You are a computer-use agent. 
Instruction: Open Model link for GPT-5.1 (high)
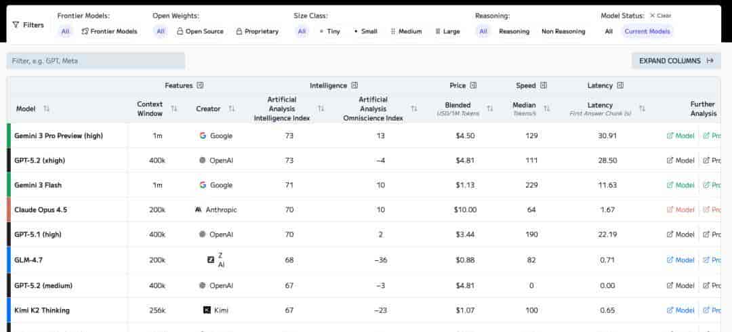(x=680, y=234)
